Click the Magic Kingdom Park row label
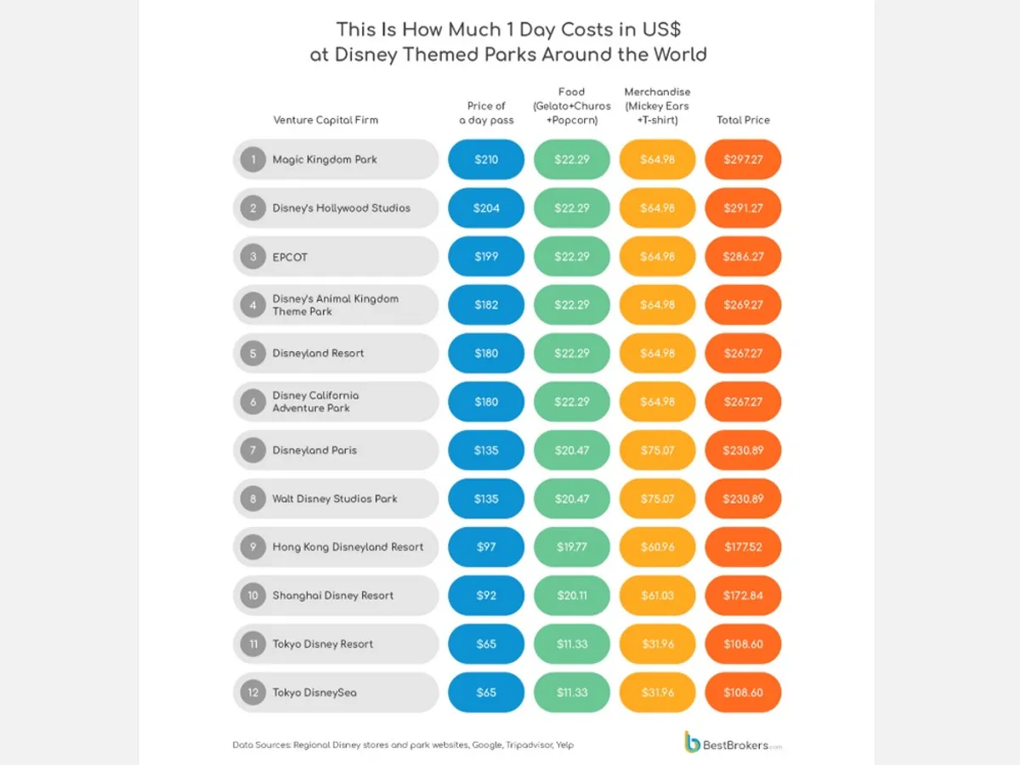 [x=325, y=159]
